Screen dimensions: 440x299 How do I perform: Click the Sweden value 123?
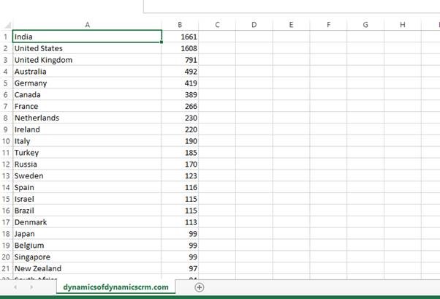click(x=180, y=176)
